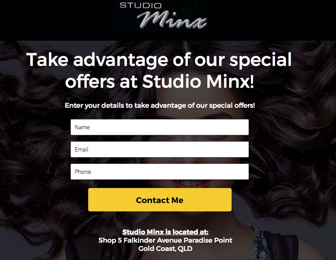Submit the form with Contact Me button
The height and width of the screenshot is (260, 336).
[160, 200]
